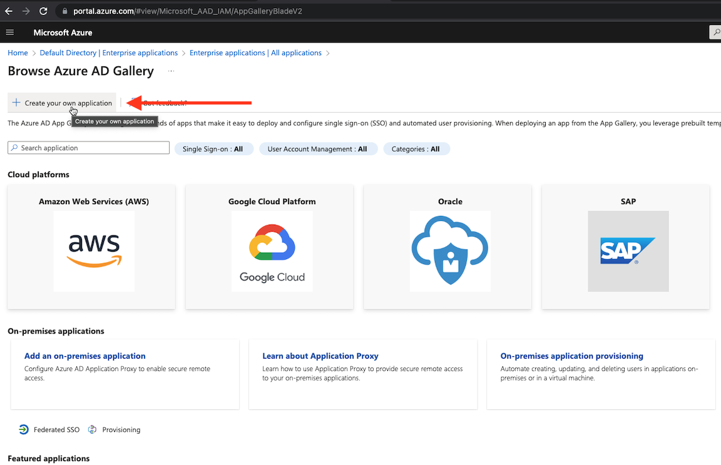
Task: Open On-premises application provisioning link
Action: pyautogui.click(x=571, y=356)
